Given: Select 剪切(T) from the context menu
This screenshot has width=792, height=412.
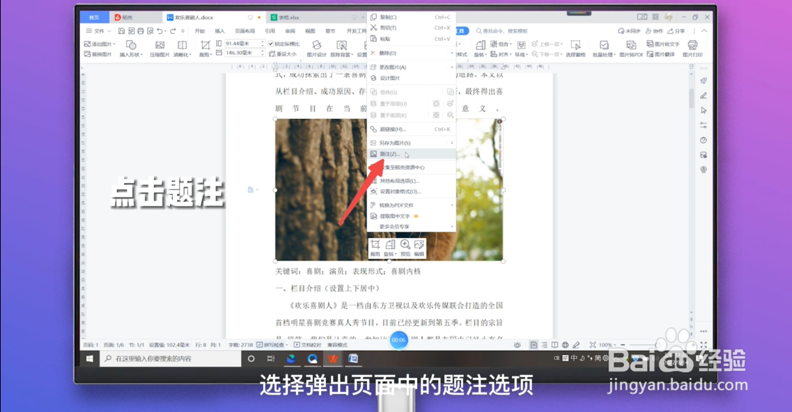Looking at the screenshot, I should coord(412,28).
